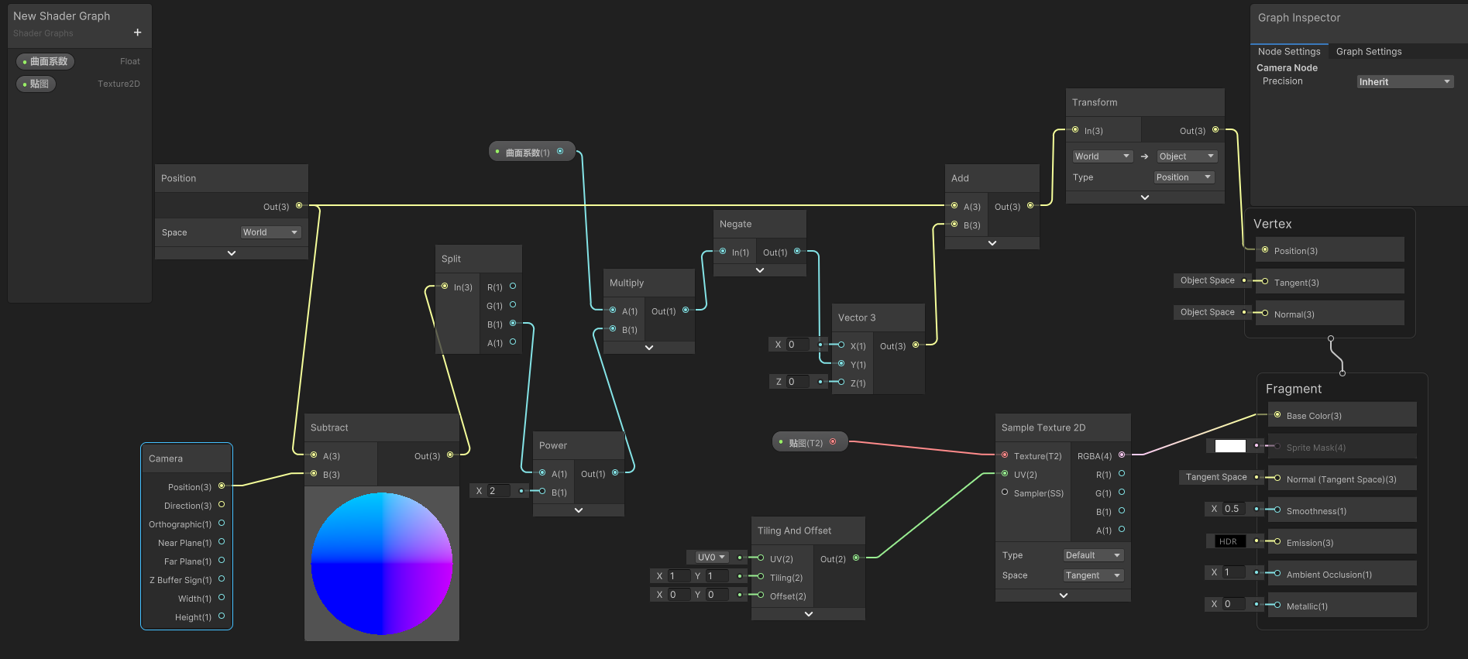Click Tiling And Offset Out(2) port
The width and height of the screenshot is (1468, 659).
tap(856, 558)
